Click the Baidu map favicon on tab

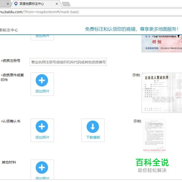16,4
